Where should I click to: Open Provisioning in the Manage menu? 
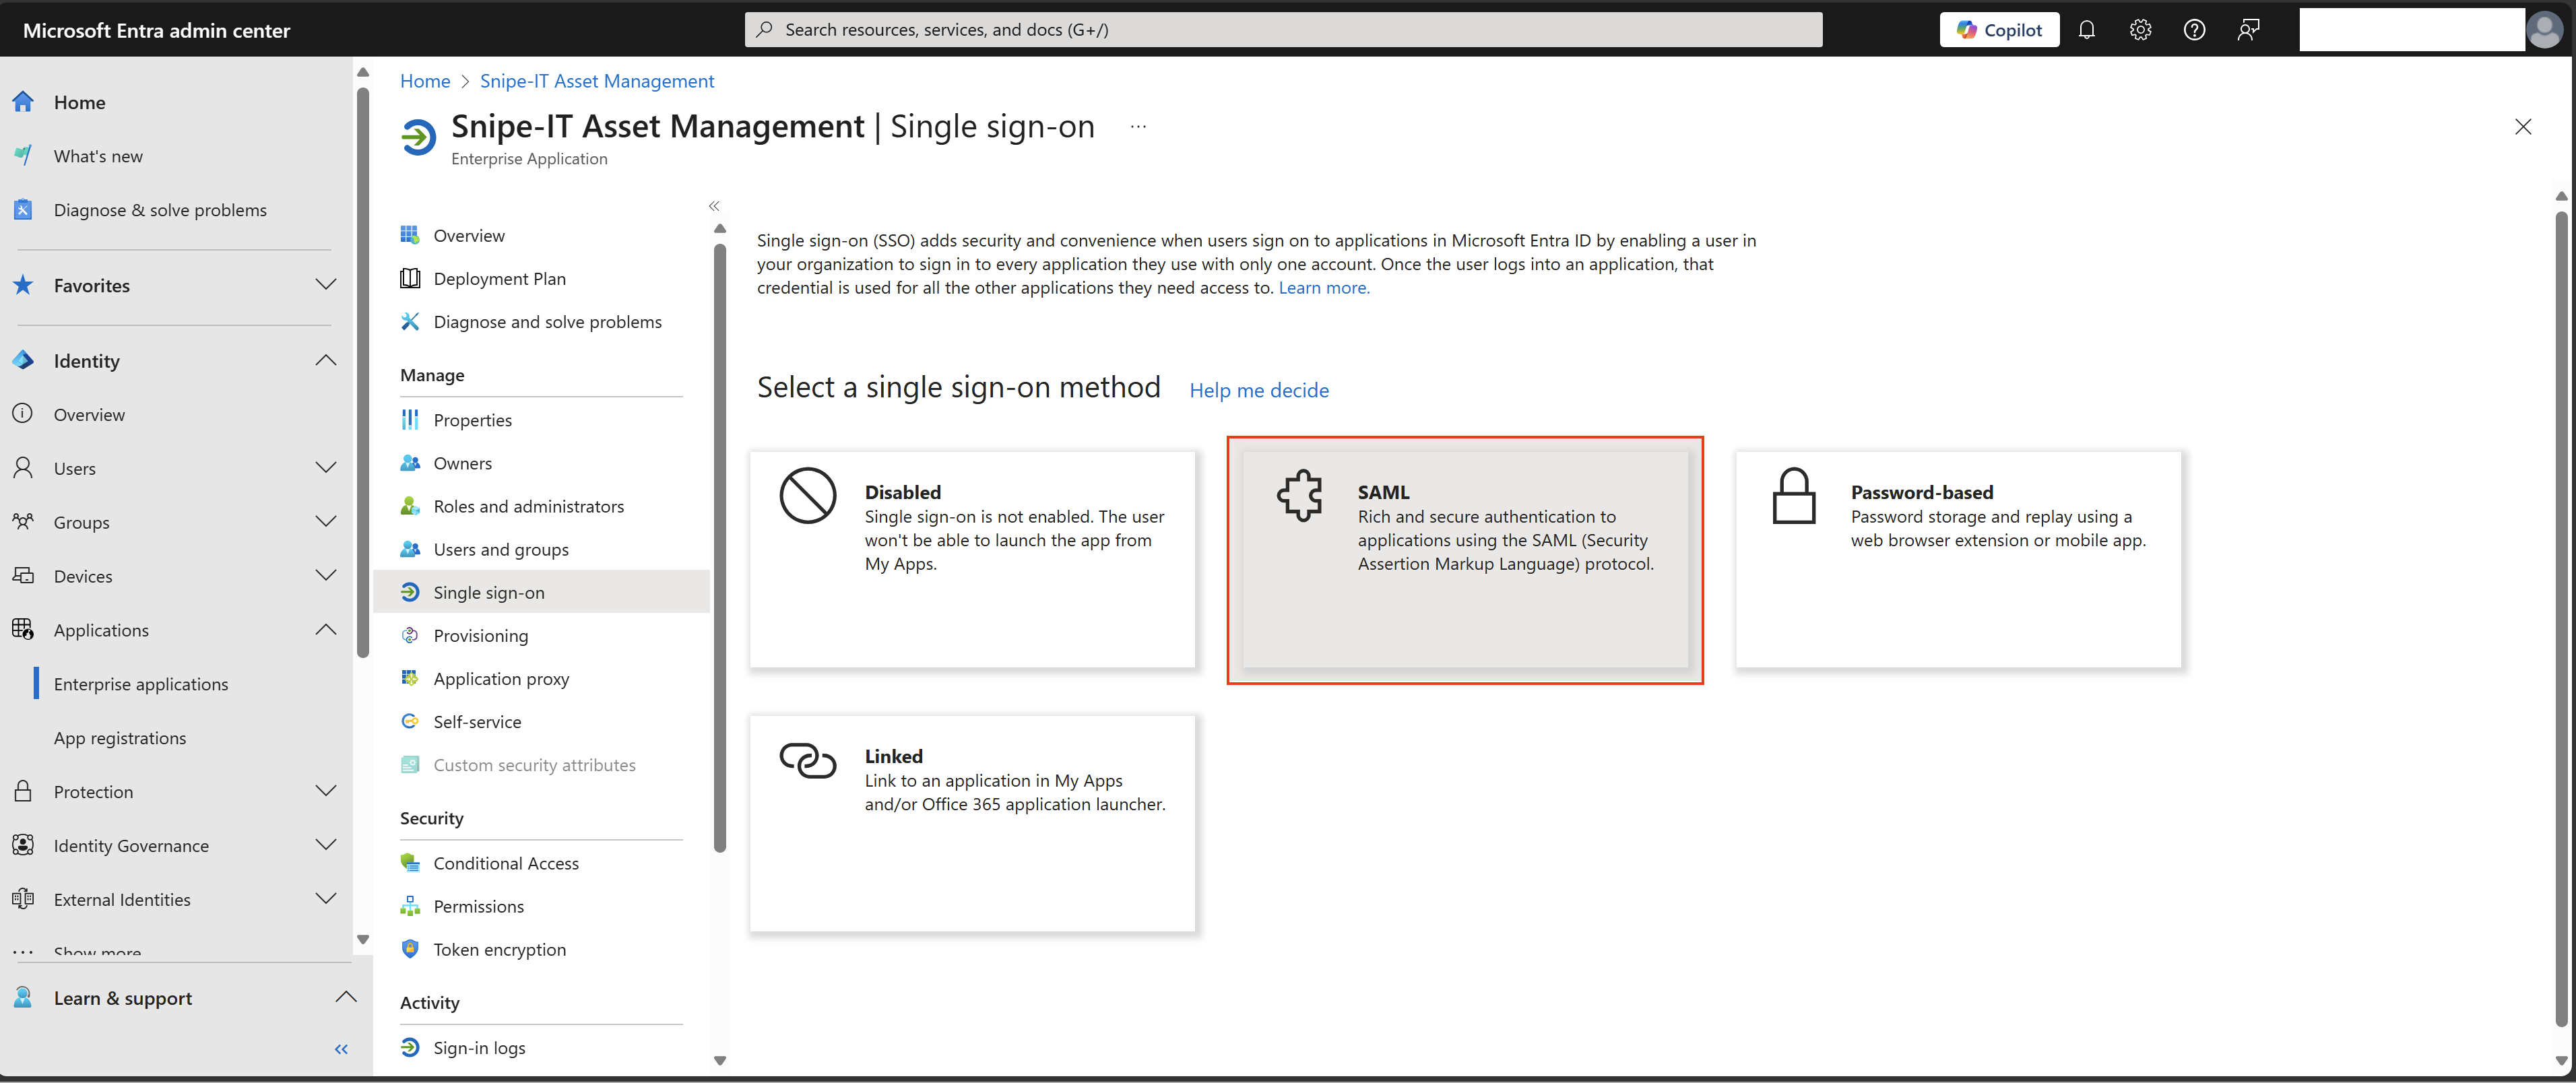(x=480, y=636)
